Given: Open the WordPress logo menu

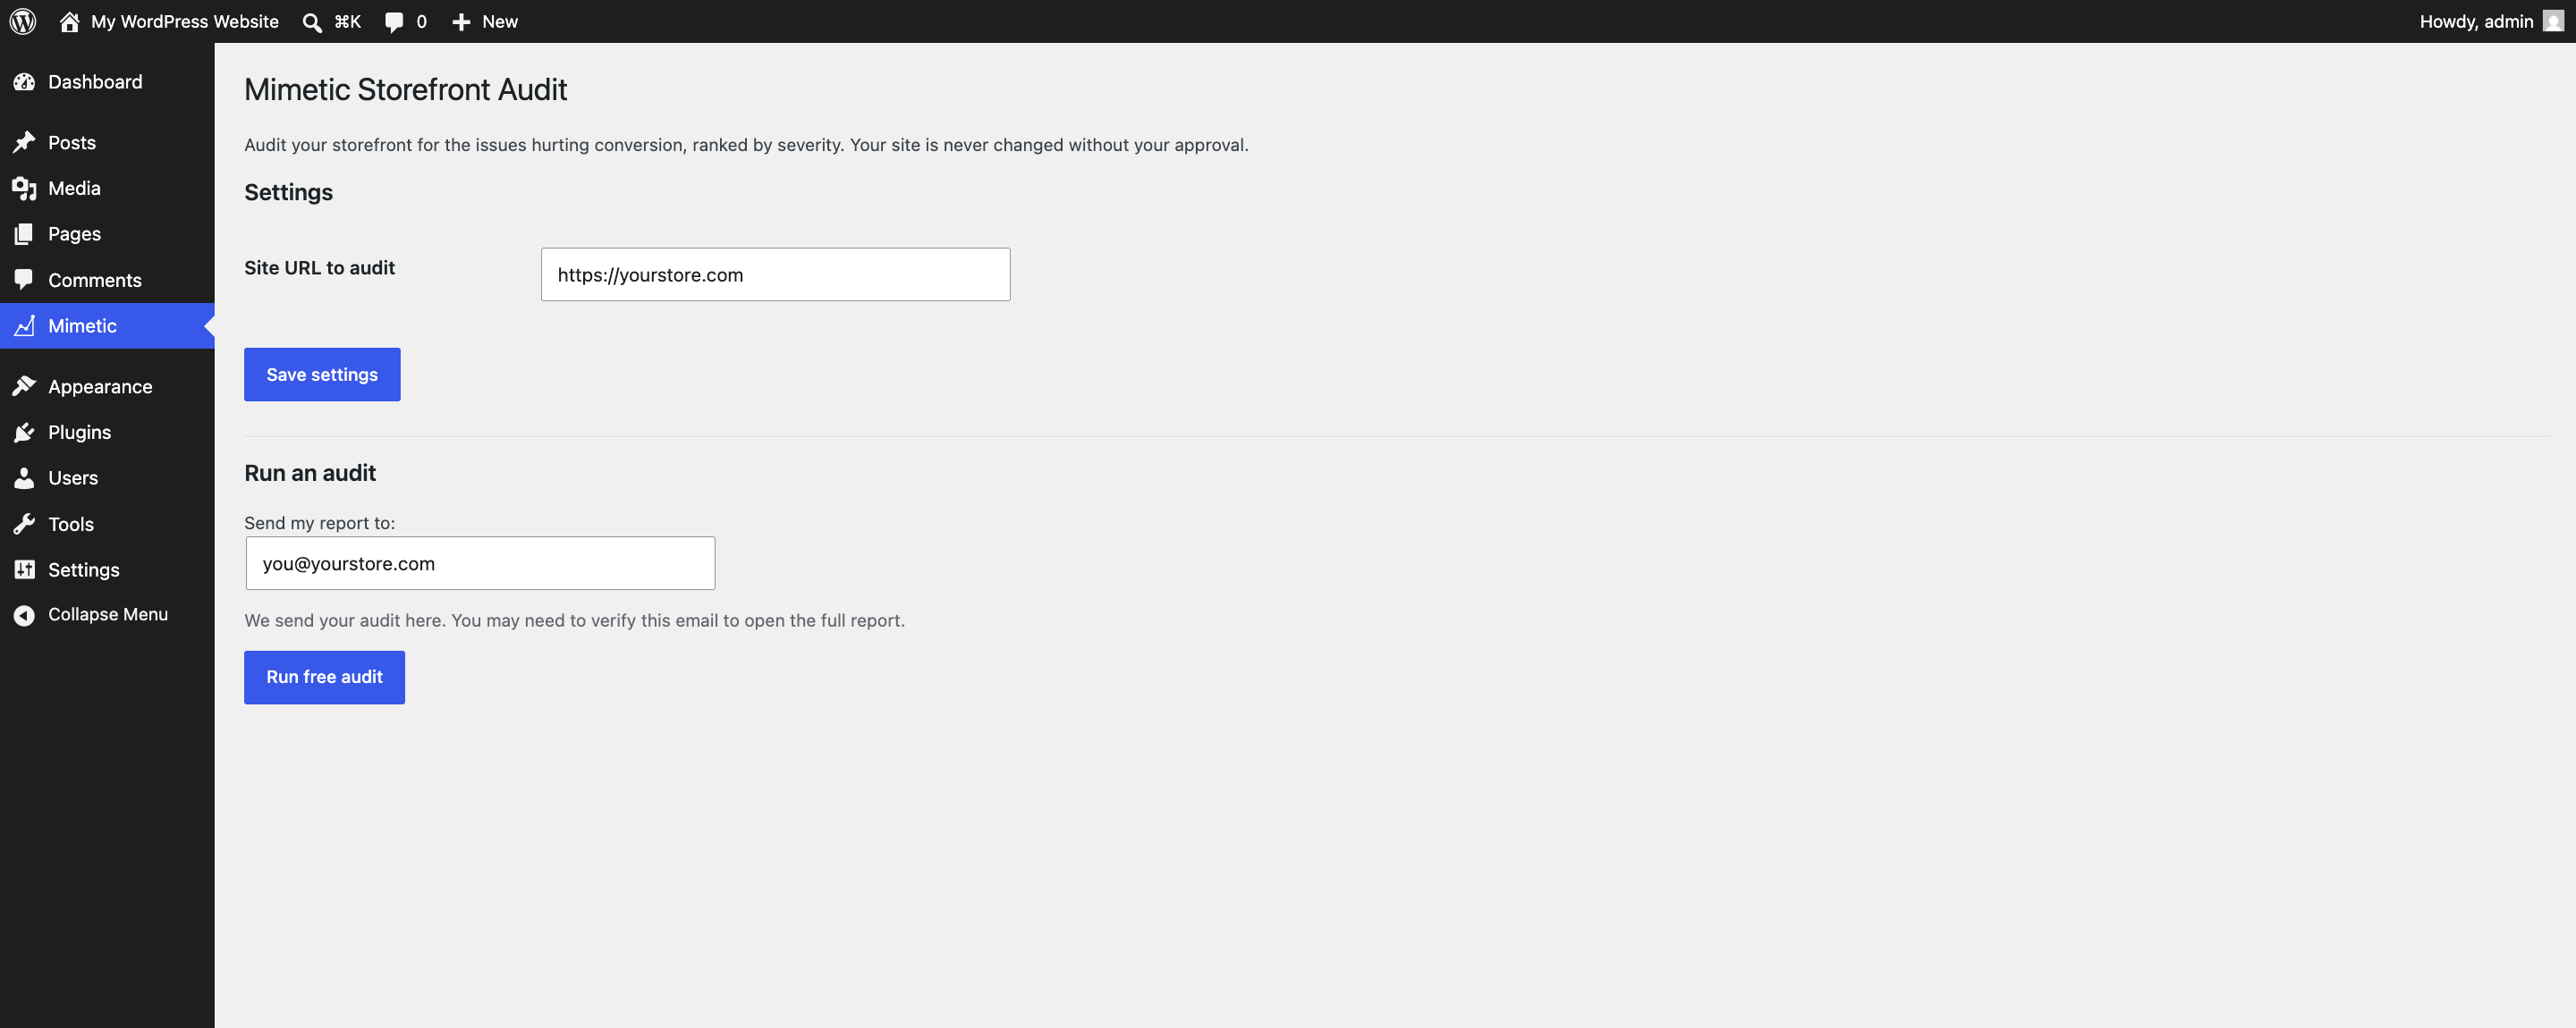Looking at the screenshot, I should (x=23, y=21).
